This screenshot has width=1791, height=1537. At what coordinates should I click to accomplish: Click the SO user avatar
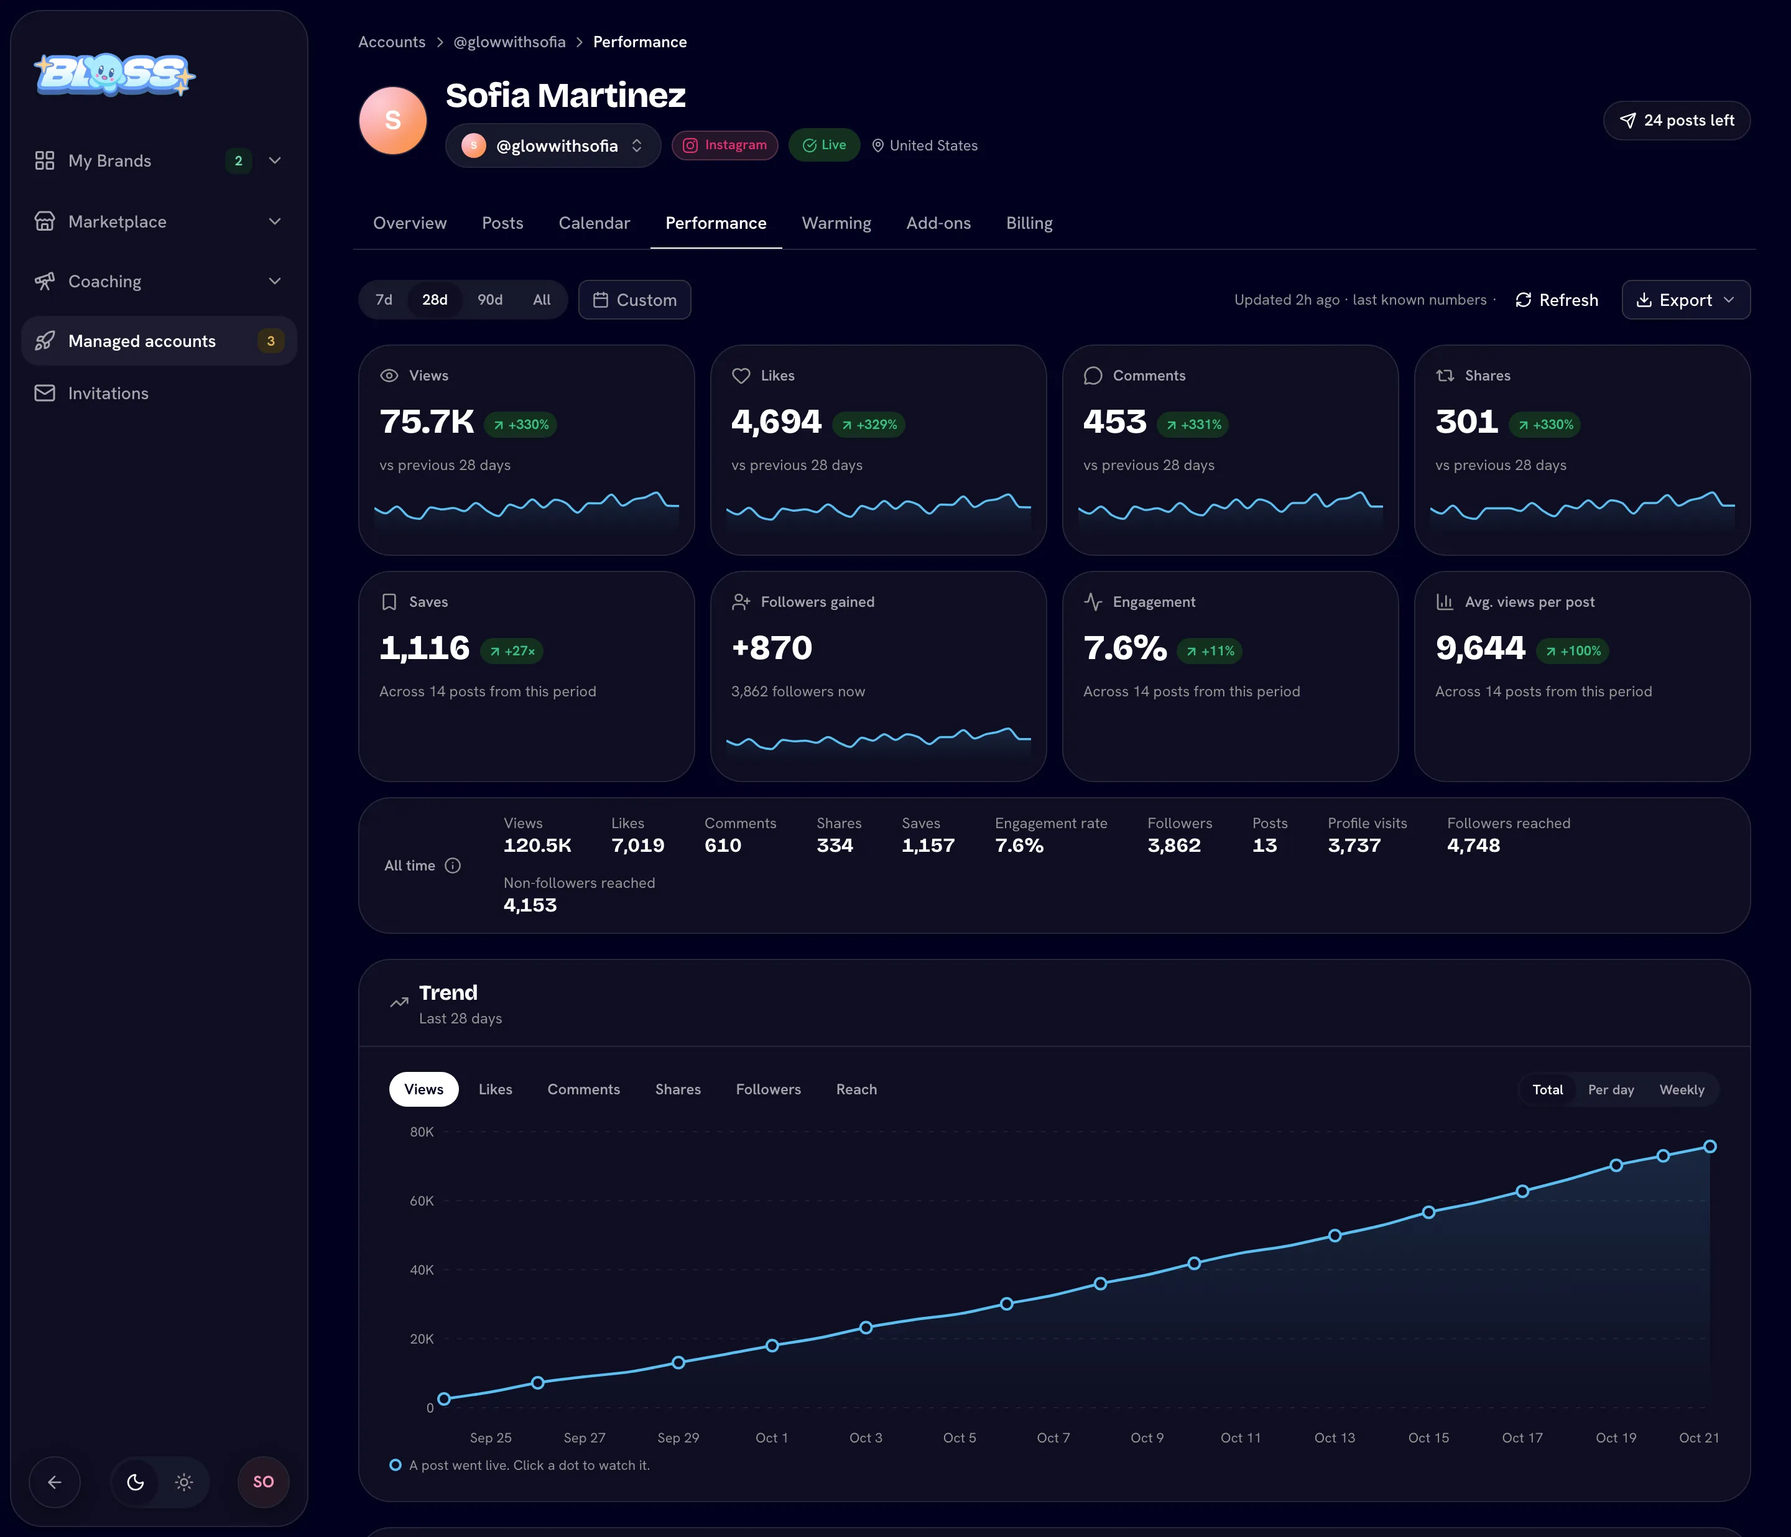[x=264, y=1482]
